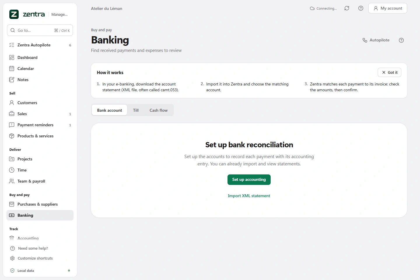Dismiss How it works with Got it

click(389, 72)
